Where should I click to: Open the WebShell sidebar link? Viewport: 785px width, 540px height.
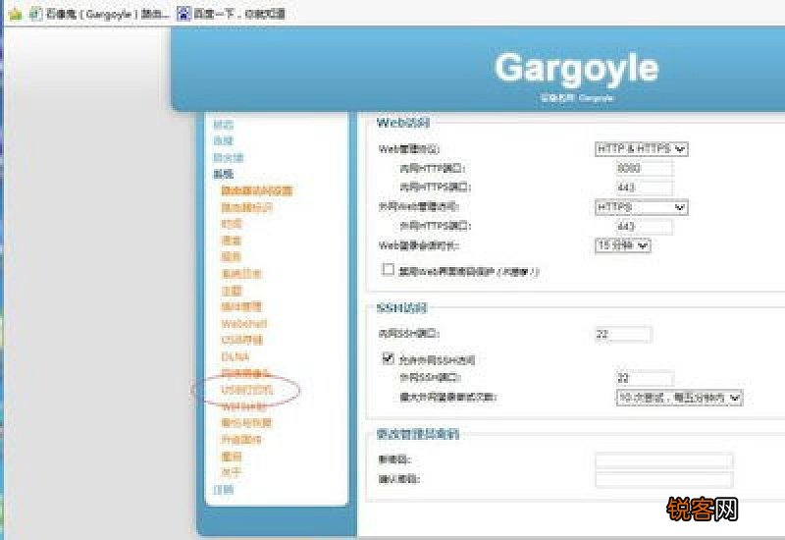coord(244,324)
